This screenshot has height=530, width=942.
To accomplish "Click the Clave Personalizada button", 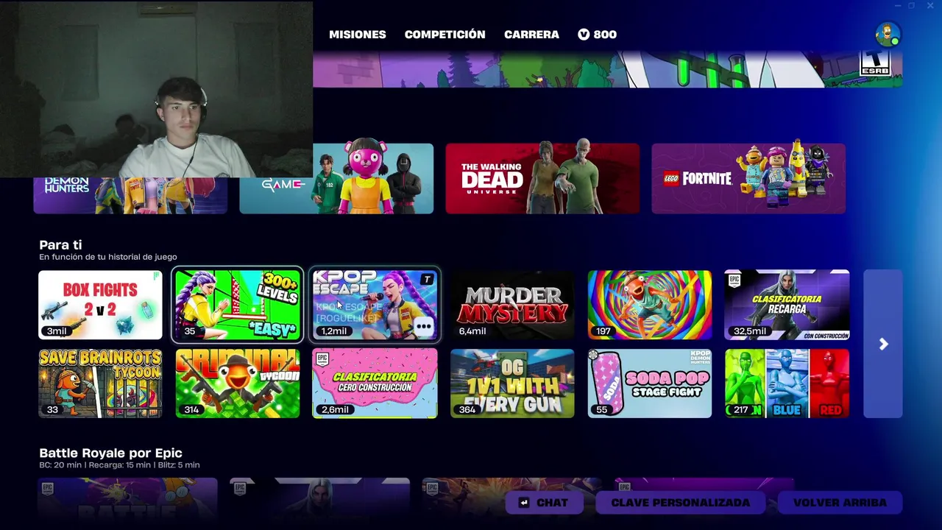I will click(681, 503).
